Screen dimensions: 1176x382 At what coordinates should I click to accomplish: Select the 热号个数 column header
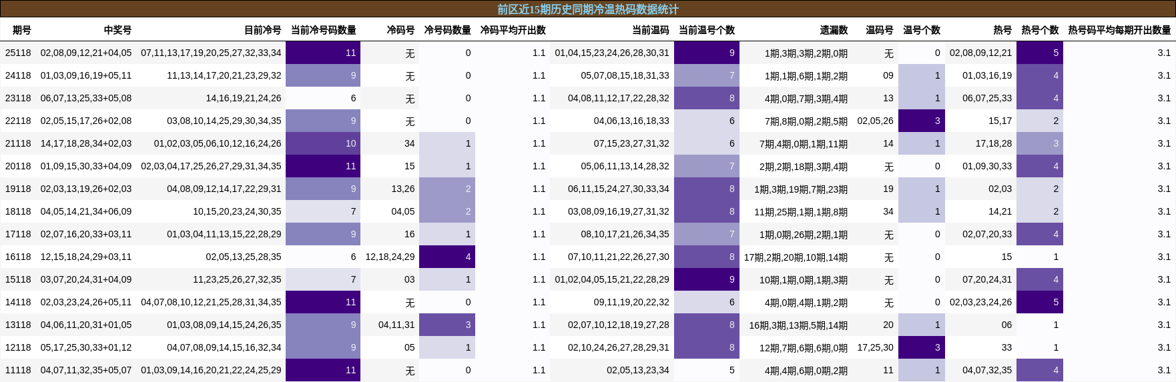pos(1040,30)
